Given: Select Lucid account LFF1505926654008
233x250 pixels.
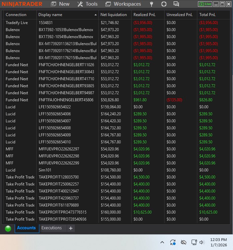Looking at the screenshot, I should pyautogui.click(x=116, y=128).
